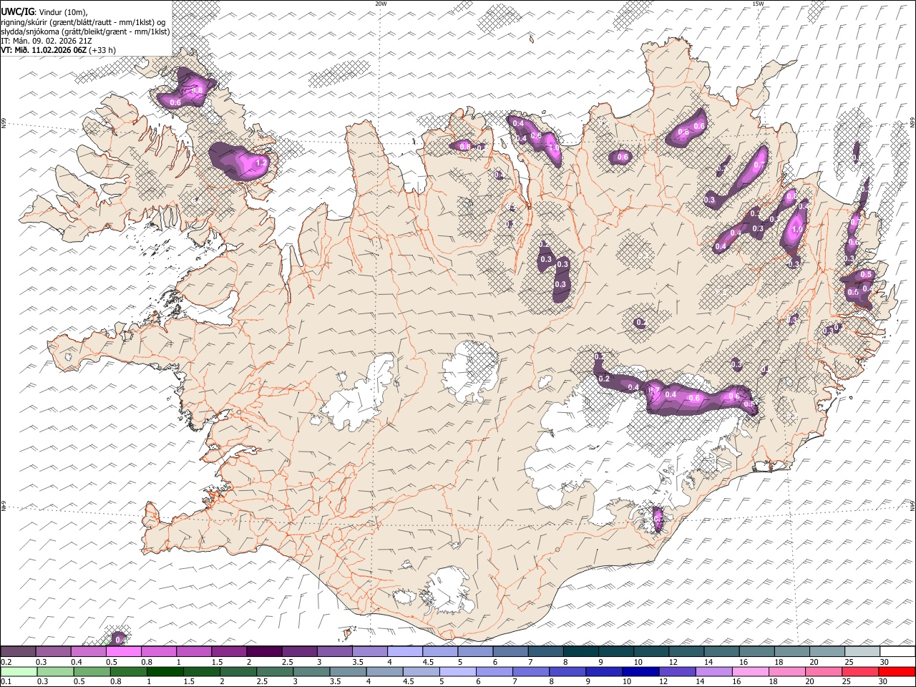Click upper legend swatch between 0.4 and 0.5
The height and width of the screenshot is (687, 916).
pos(88,651)
